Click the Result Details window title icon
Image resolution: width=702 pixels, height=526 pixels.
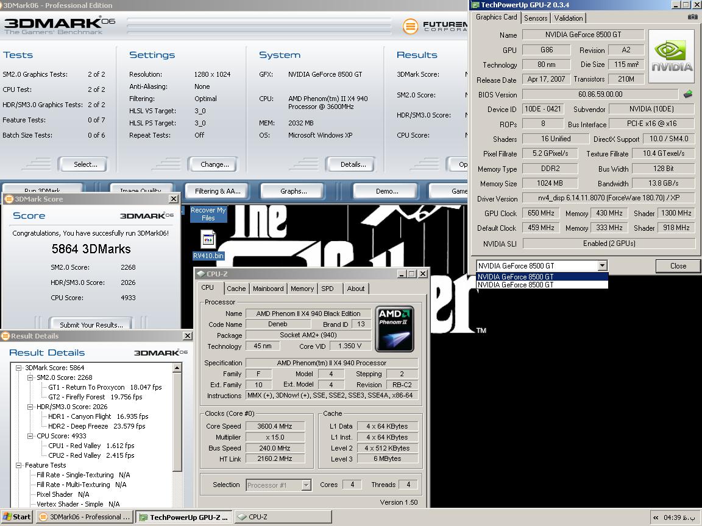coord(5,336)
